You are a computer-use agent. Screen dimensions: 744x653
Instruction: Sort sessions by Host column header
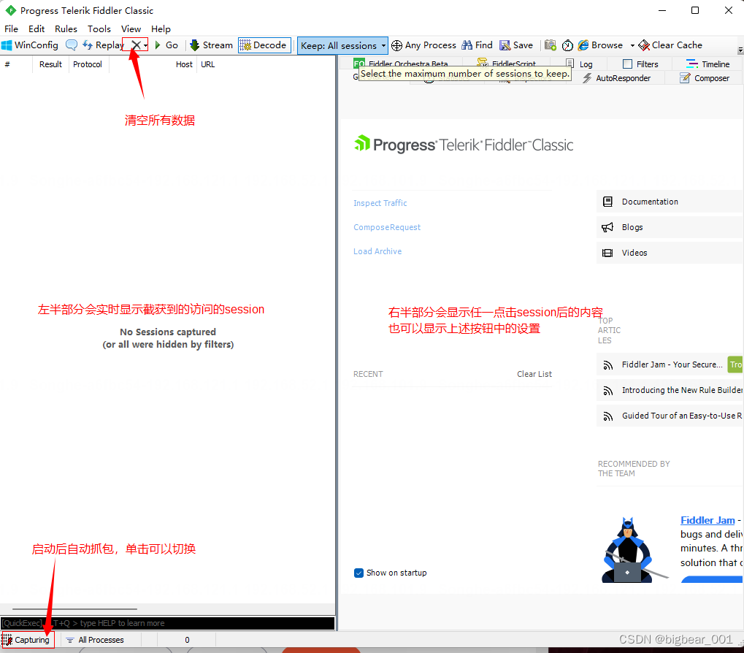point(153,64)
